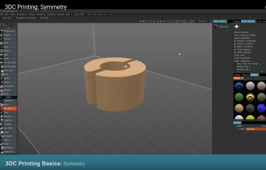Screen dimensions: 266x170
Task: Select the Vox Layer tool
Action: tap(8, 70)
